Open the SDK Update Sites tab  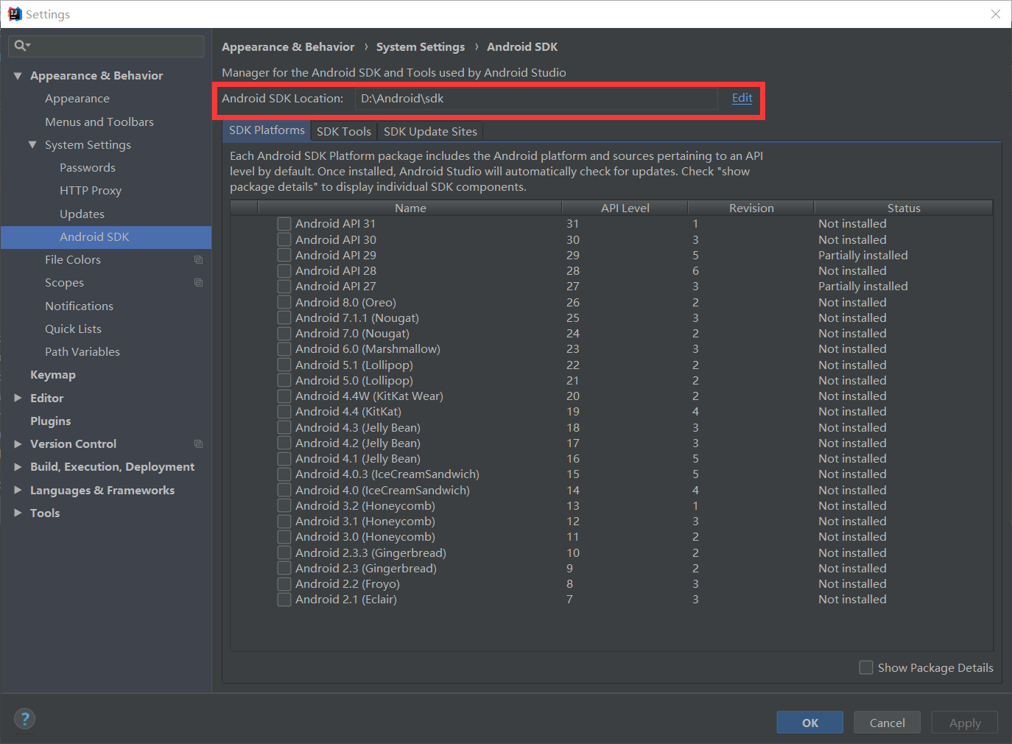click(430, 131)
